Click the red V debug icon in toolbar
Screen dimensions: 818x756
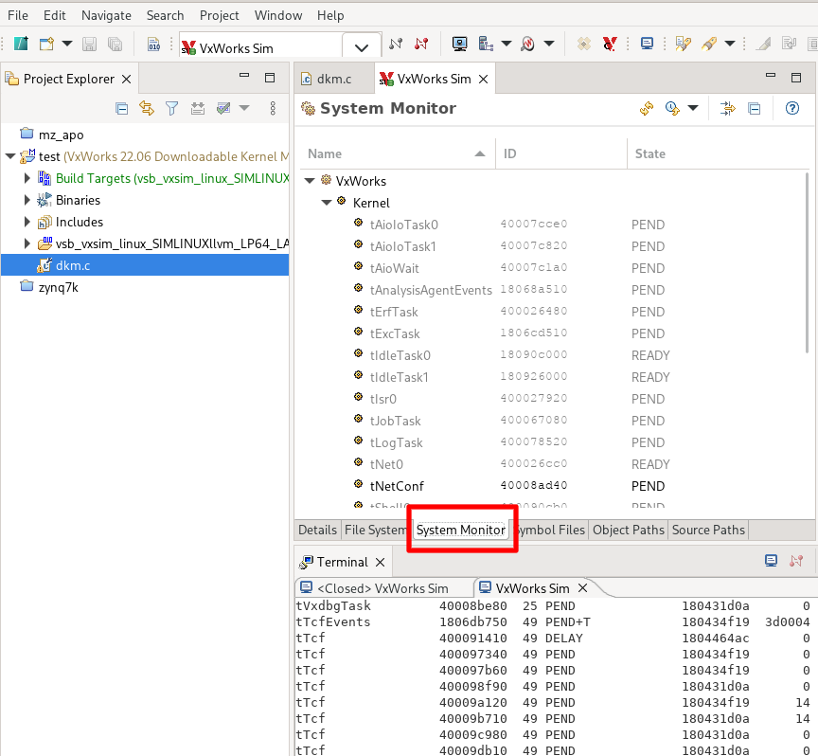pyautogui.click(x=610, y=44)
